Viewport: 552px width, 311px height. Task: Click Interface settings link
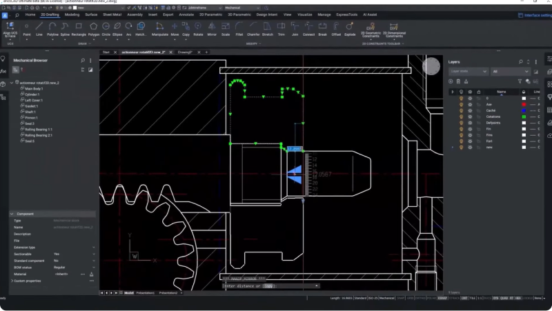coord(535,15)
